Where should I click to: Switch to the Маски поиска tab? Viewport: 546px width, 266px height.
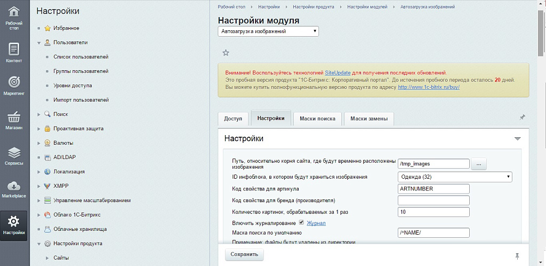[317, 119]
